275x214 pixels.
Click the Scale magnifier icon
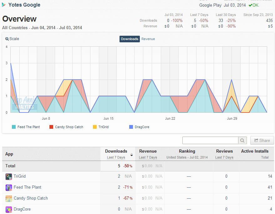pyautogui.click(x=7, y=39)
